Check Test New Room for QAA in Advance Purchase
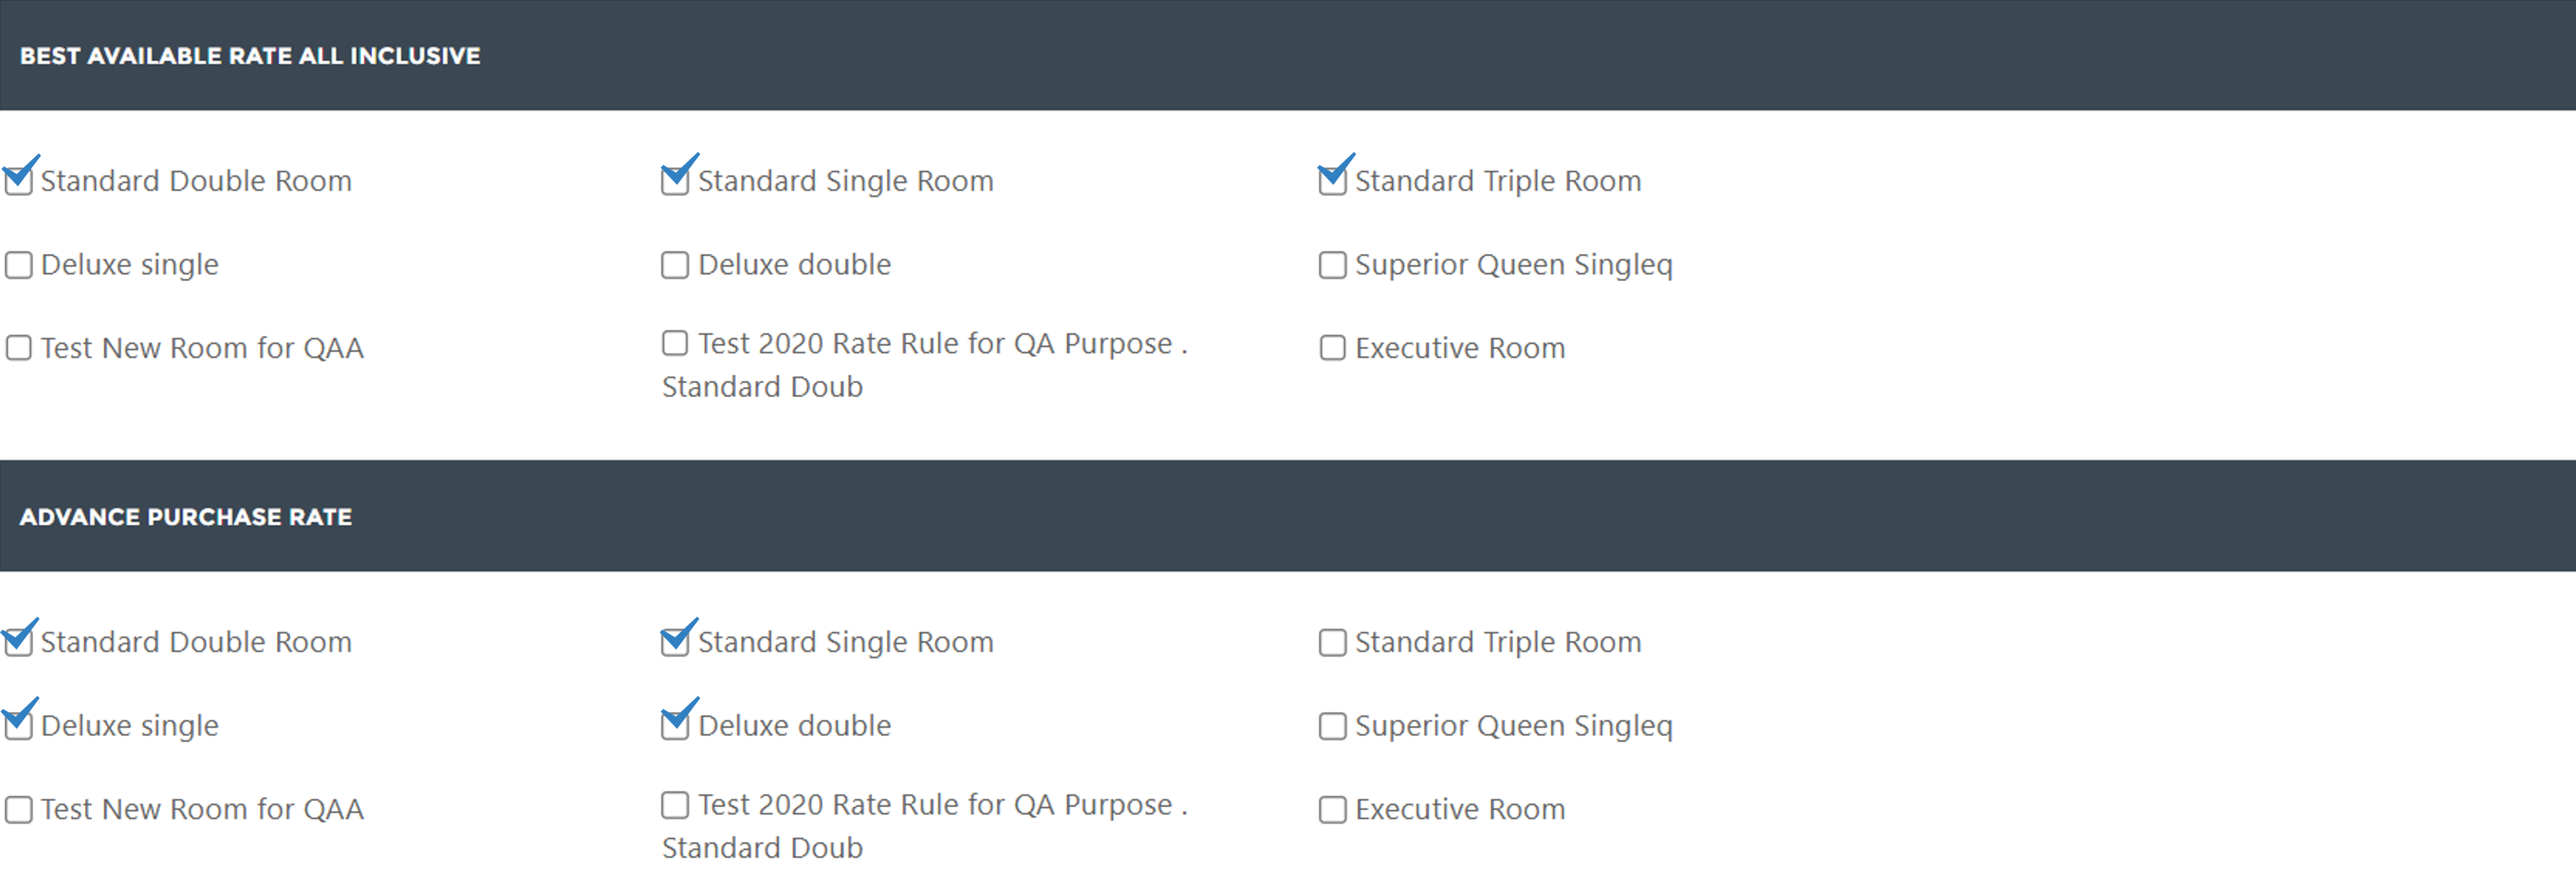Screen dimensions: 2576x870 point(18,809)
